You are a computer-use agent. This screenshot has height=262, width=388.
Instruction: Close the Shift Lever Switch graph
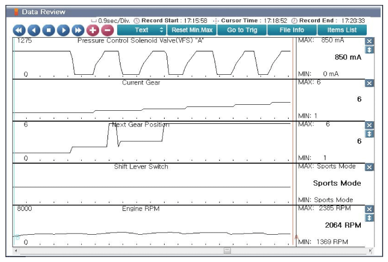(369, 167)
